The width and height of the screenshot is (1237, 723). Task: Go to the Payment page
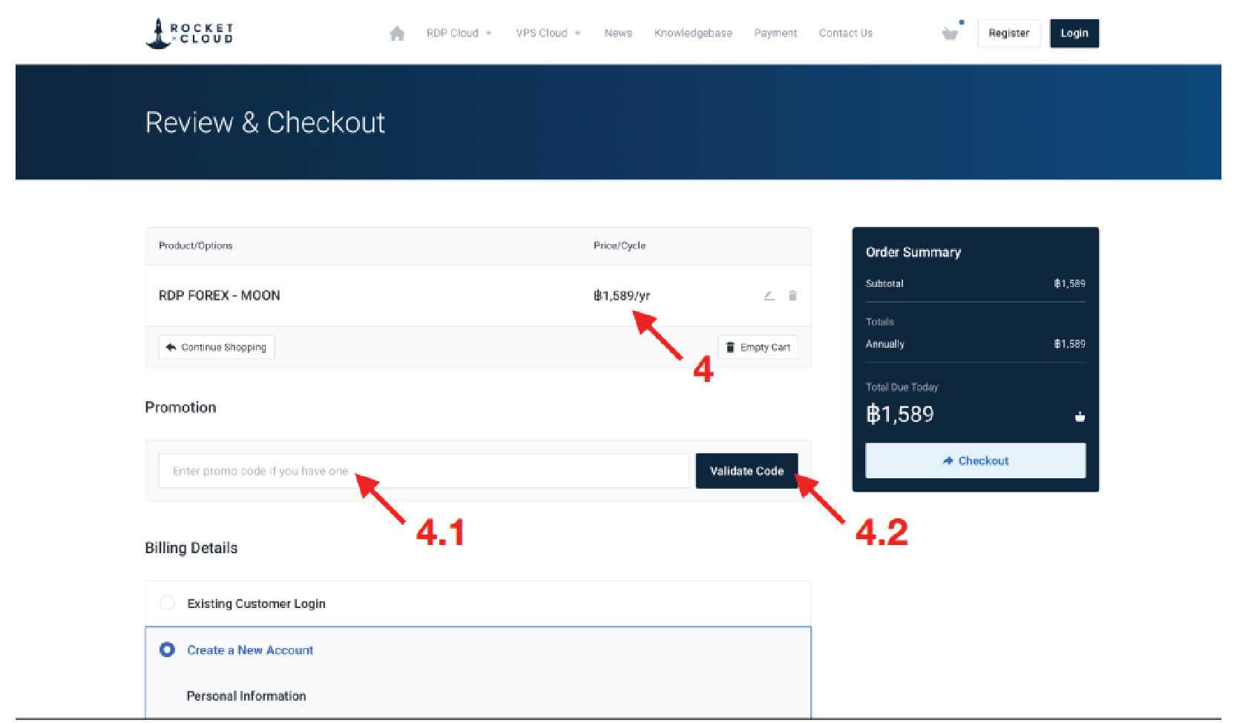point(775,33)
